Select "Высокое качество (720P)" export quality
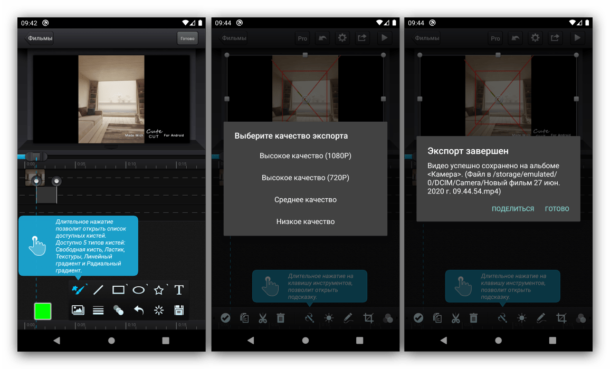The width and height of the screenshot is (610, 369). (305, 178)
